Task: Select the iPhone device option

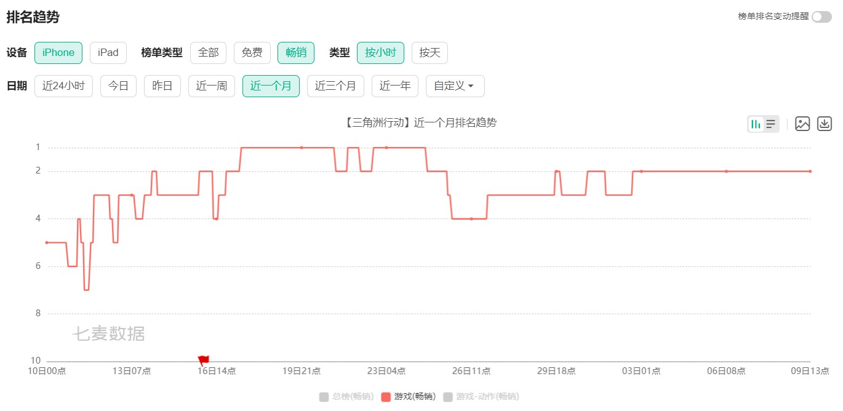Action: (58, 53)
